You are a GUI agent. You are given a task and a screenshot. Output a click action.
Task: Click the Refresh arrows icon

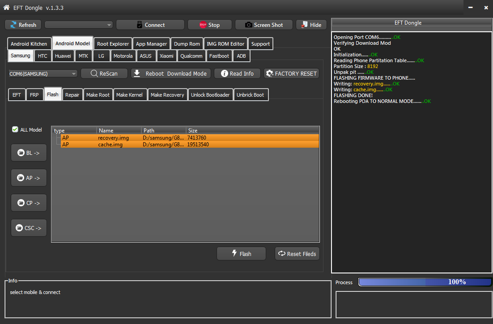click(x=13, y=25)
